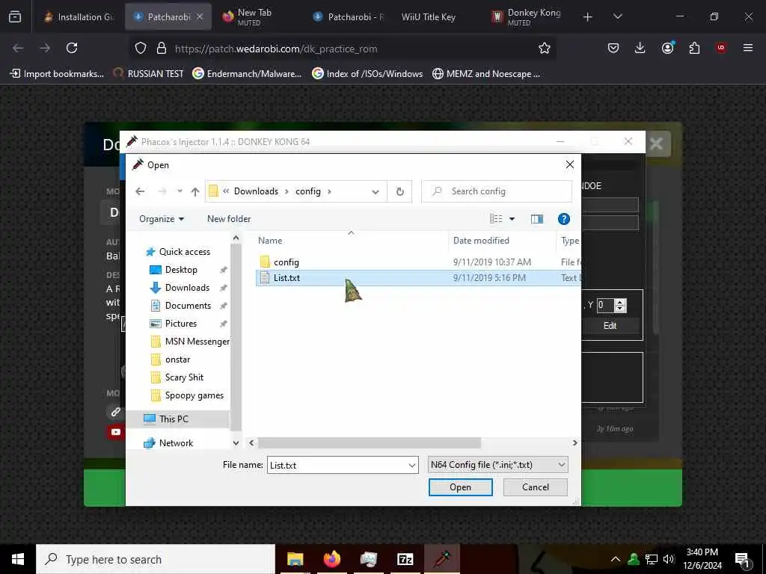
Task: Show hidden system tray icons
Action: click(616, 559)
